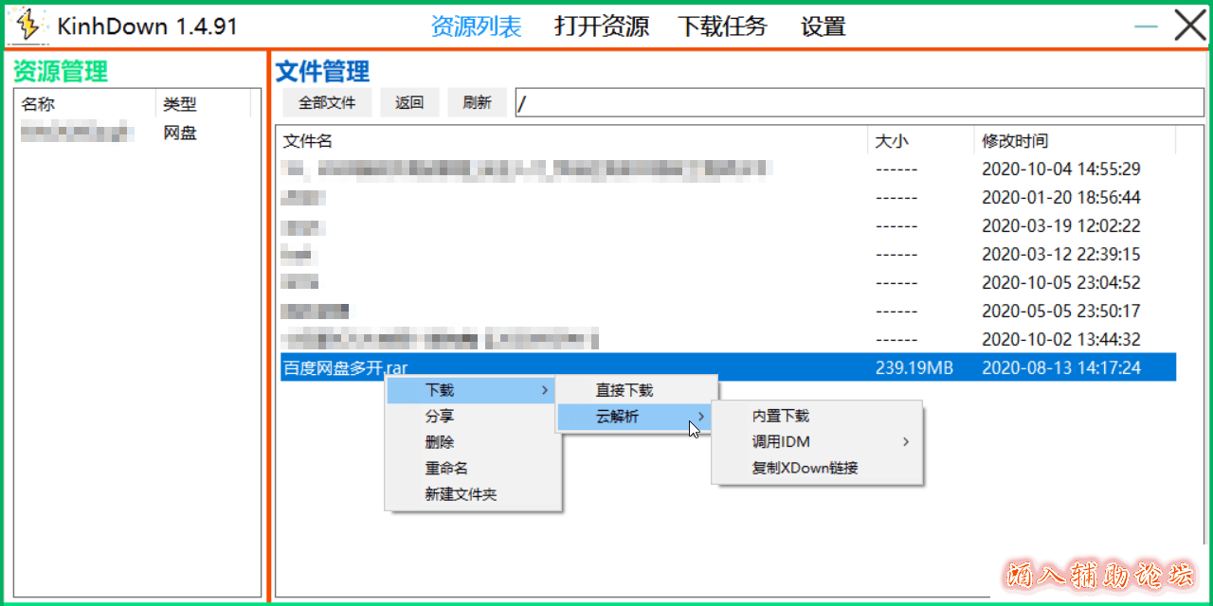Go to the 下载任务 tab
Image resolution: width=1213 pixels, height=606 pixels.
pos(722,27)
